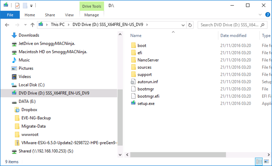Viewport: 272px width, 166px height.
Task: Open the address bar history dropdown
Action: 183,25
